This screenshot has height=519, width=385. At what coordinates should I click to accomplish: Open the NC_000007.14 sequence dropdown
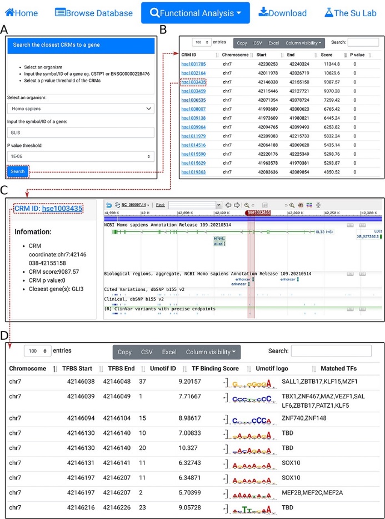pos(135,205)
